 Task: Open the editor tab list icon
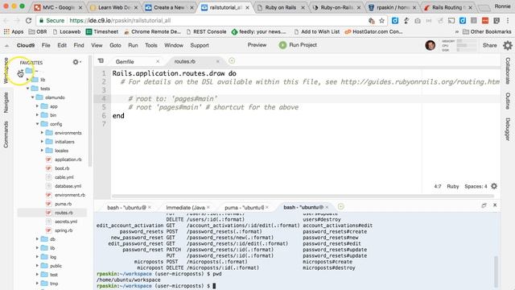pyautogui.click(x=101, y=61)
